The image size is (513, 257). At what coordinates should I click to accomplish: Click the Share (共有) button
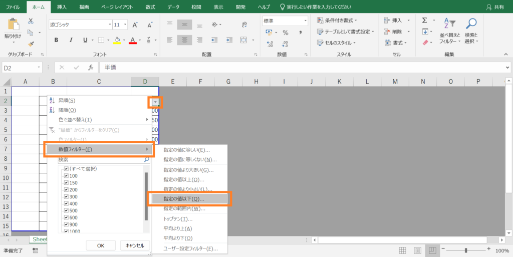coord(495,7)
